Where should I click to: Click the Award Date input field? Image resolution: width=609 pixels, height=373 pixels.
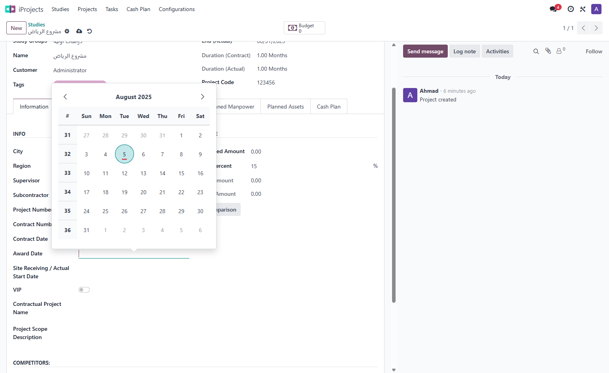134,253
